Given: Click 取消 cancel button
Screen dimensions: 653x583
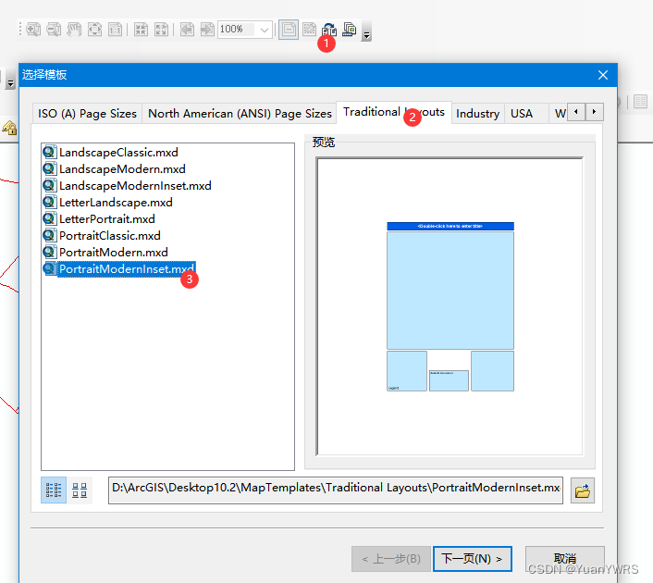Looking at the screenshot, I should tap(565, 559).
